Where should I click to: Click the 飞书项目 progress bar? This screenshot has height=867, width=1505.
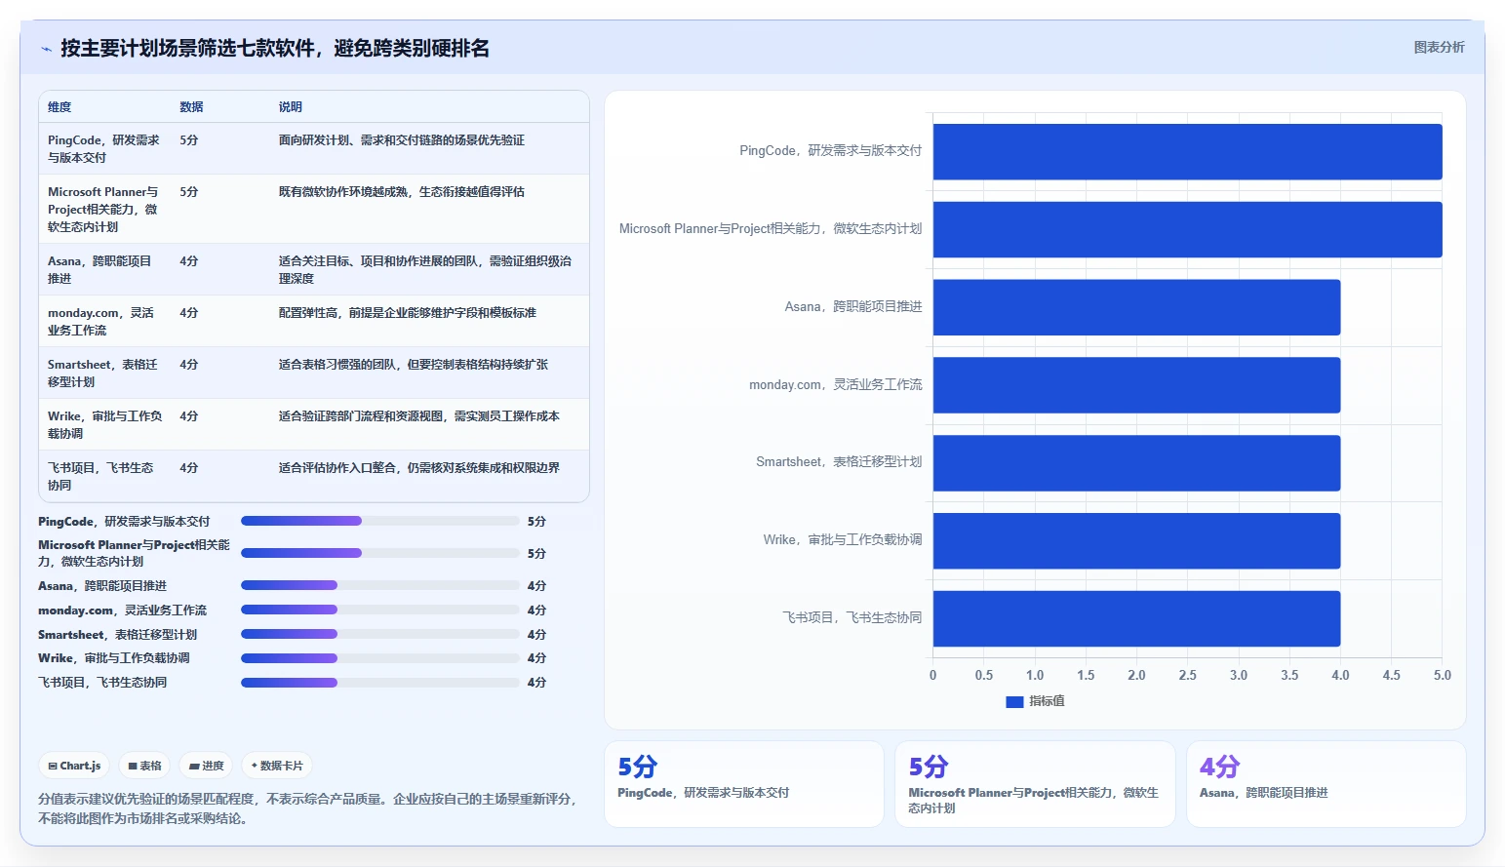point(380,683)
